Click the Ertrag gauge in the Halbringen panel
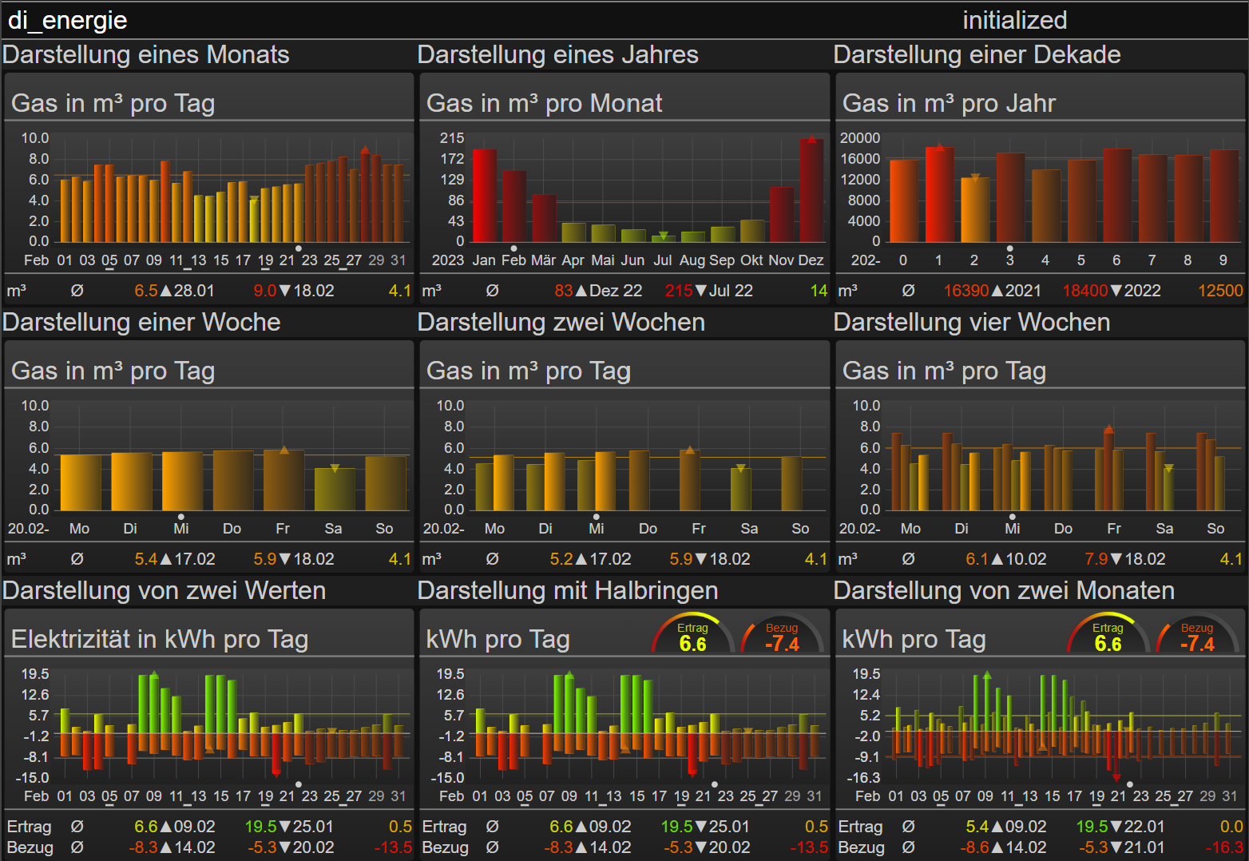Viewport: 1249px width, 861px height. 692,637
